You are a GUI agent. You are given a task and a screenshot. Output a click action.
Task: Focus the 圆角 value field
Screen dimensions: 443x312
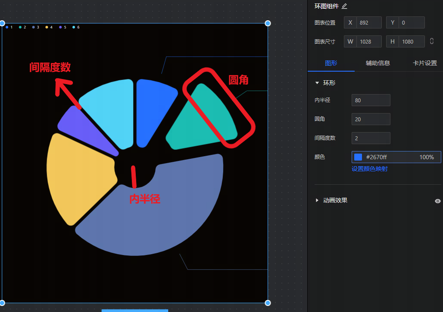click(x=371, y=119)
